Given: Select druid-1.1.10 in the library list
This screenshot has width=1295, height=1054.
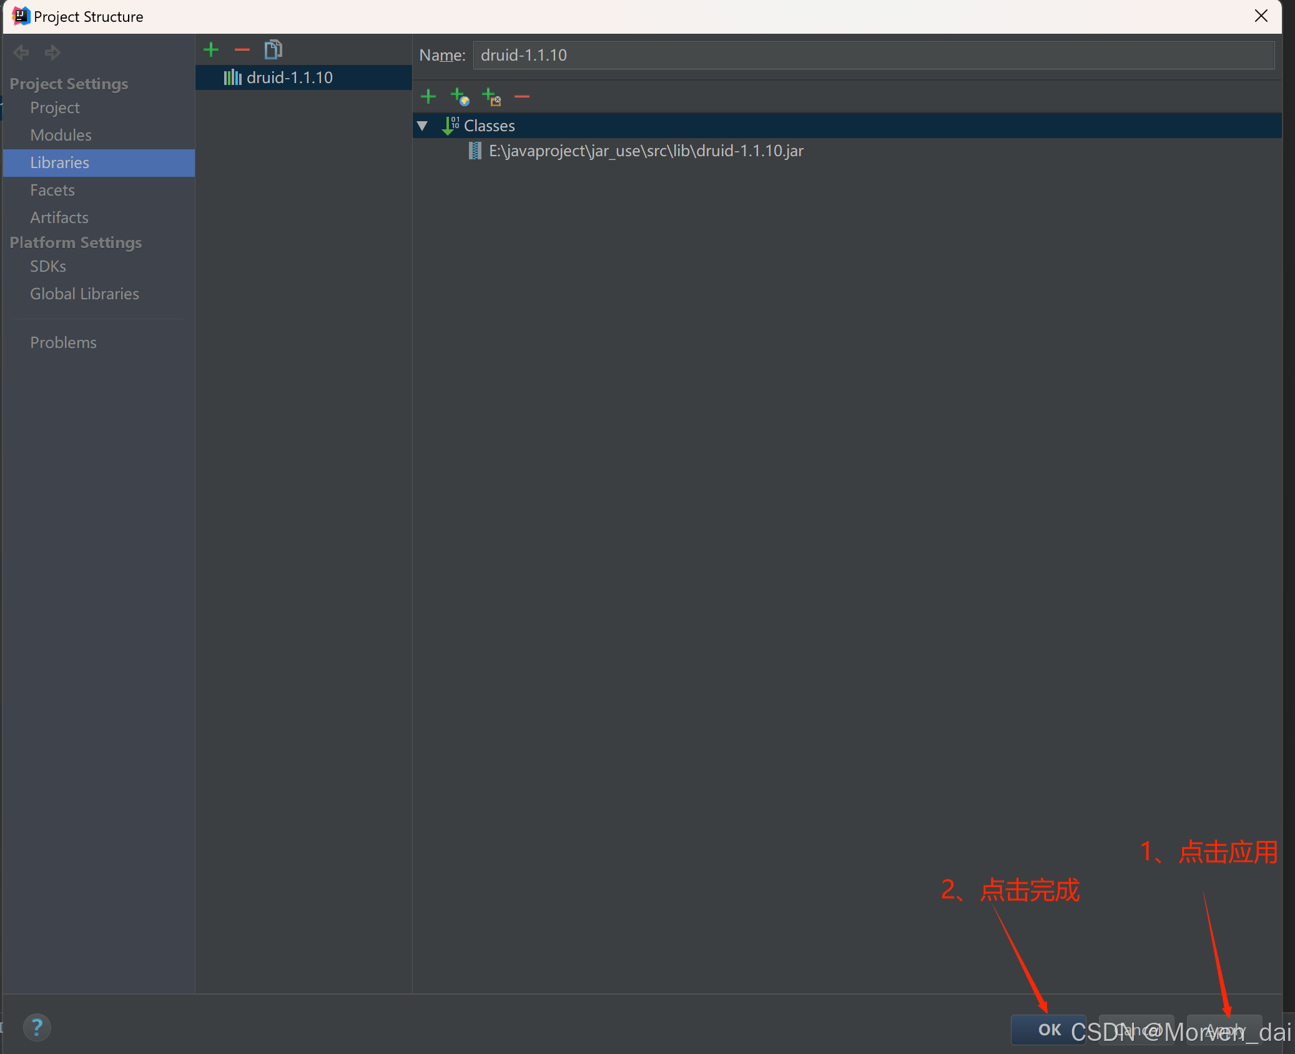Looking at the screenshot, I should tap(289, 77).
